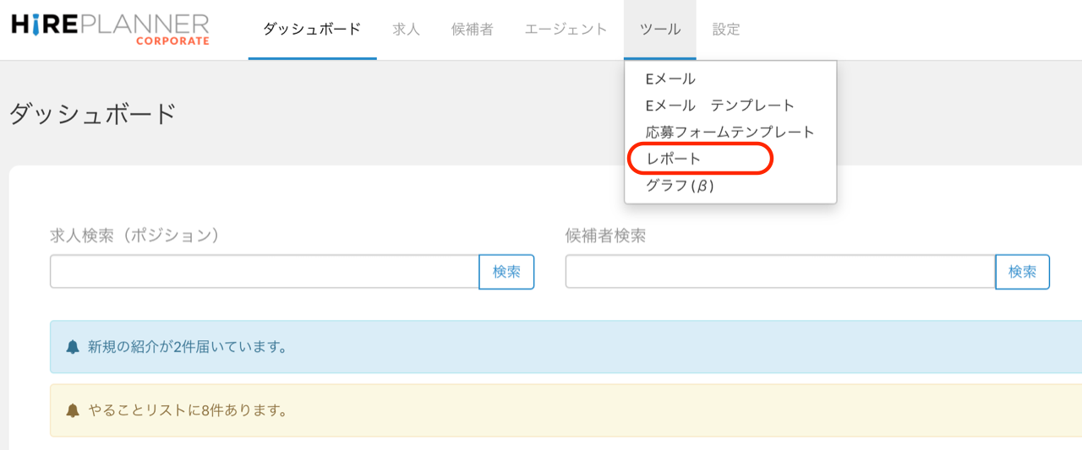This screenshot has width=1082, height=450.
Task: Go to the 候補者 tab
Action: pos(472,30)
